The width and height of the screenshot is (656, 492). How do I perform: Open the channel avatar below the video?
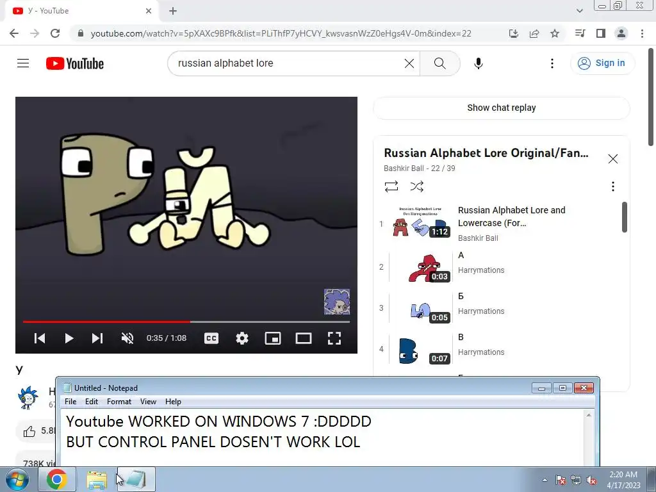point(28,397)
